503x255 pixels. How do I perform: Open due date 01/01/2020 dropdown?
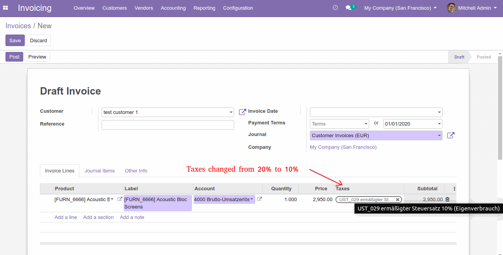tap(439, 124)
